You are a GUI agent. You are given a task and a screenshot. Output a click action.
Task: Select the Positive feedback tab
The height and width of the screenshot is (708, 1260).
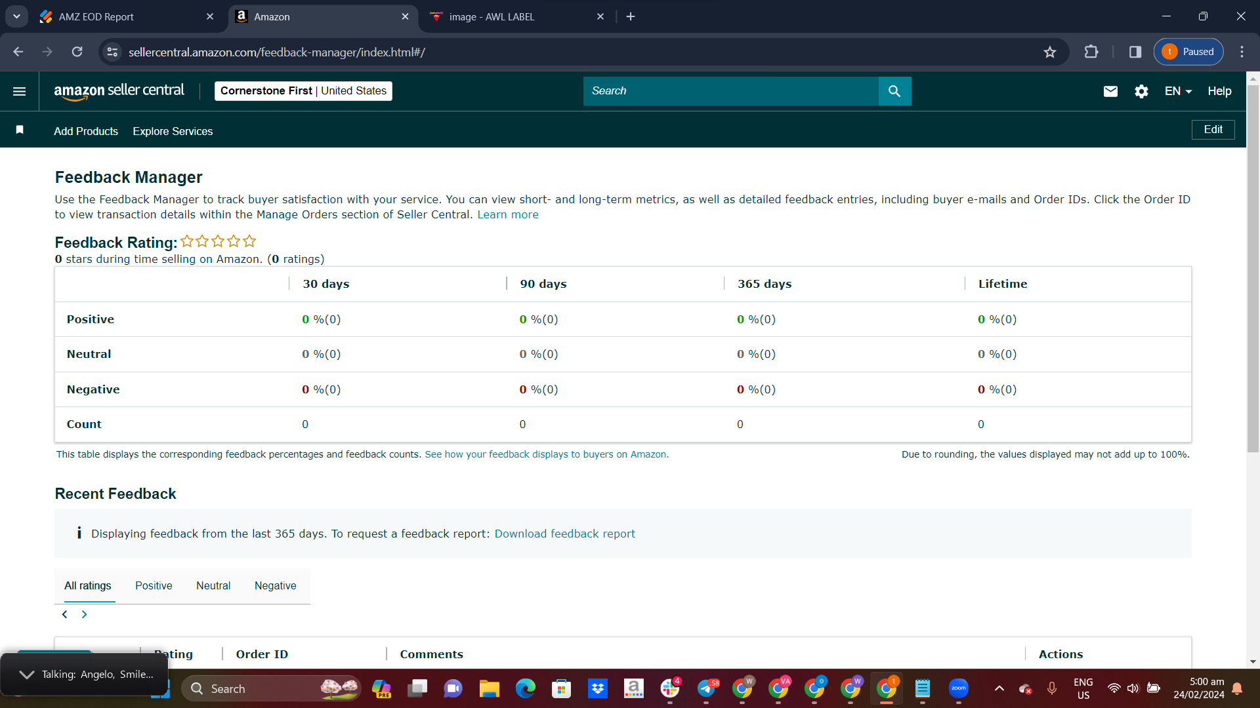click(154, 586)
